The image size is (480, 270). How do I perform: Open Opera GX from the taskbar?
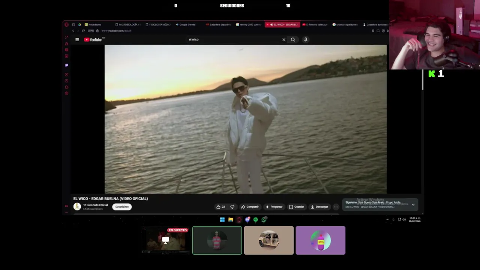(x=239, y=220)
